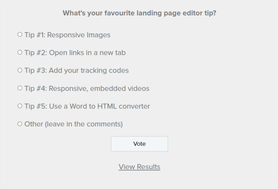Click the "Use a Word to HTML converter" label

click(99, 106)
